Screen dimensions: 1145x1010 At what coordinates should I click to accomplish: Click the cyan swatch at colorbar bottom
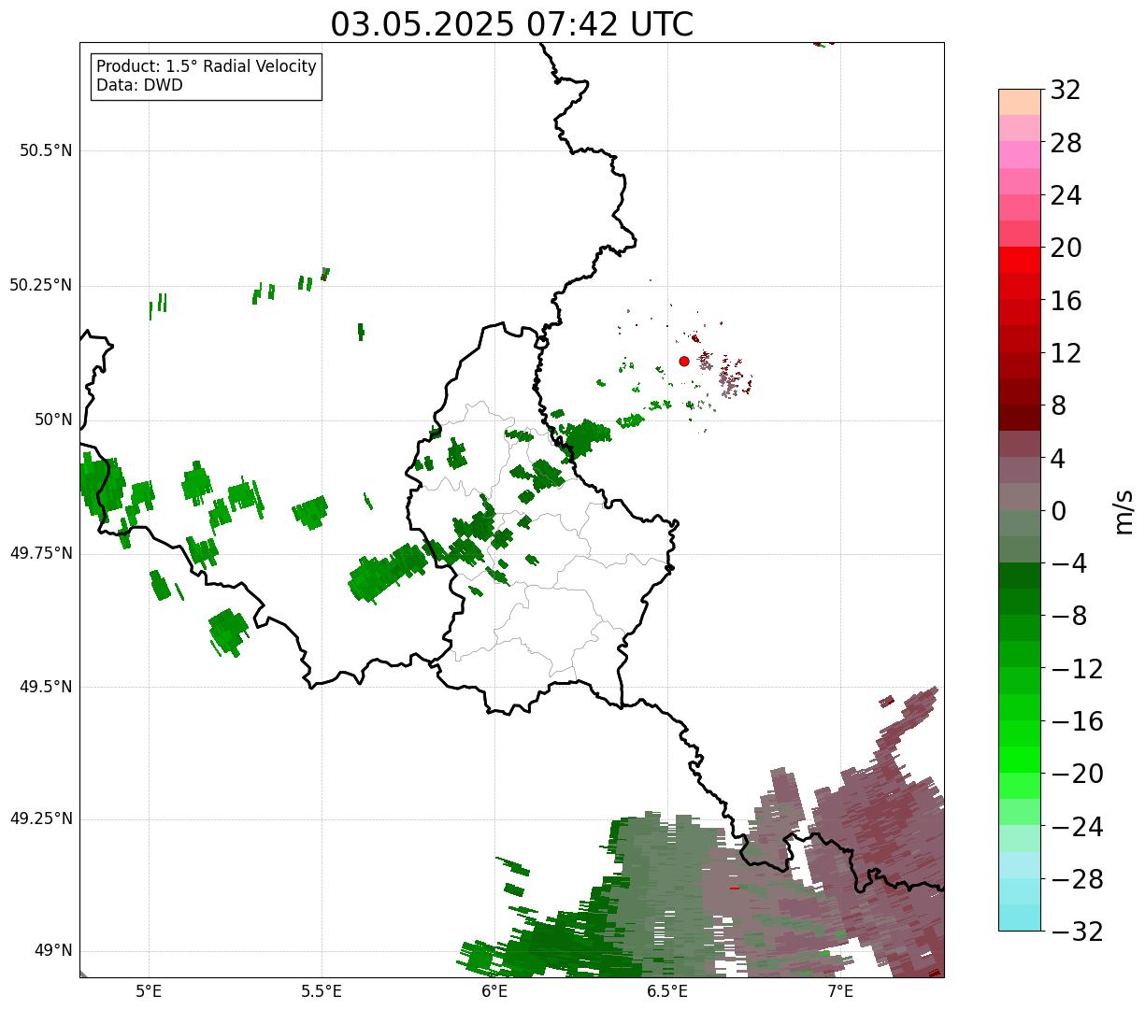click(x=1020, y=918)
